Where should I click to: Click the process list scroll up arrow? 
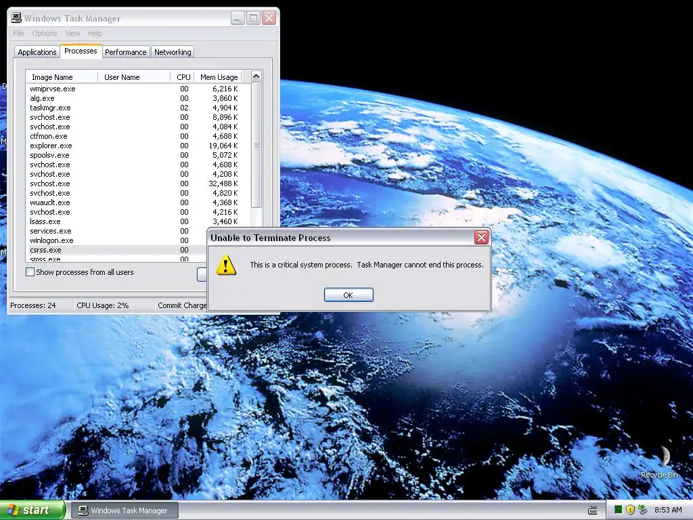click(x=256, y=77)
